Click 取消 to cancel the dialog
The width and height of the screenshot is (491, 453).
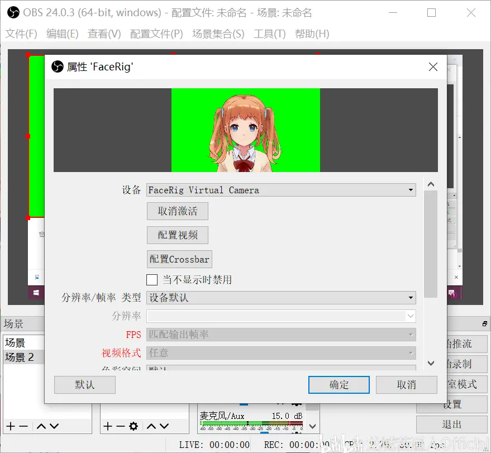407,385
